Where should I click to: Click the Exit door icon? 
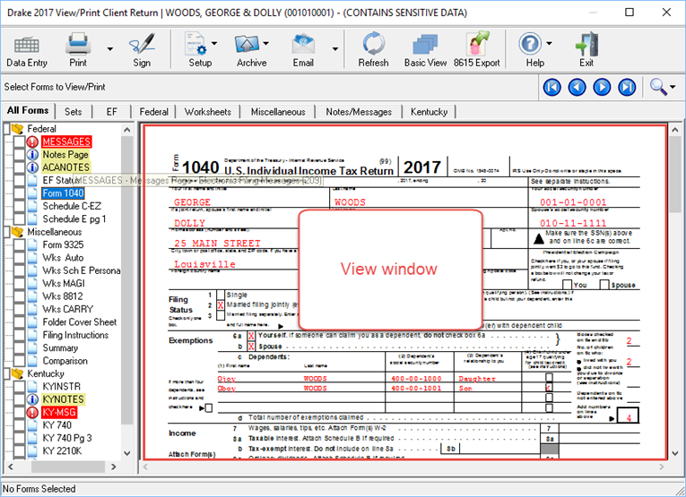pos(586,44)
